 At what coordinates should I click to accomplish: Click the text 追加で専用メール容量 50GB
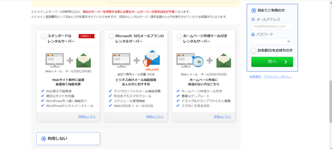pos(136,74)
